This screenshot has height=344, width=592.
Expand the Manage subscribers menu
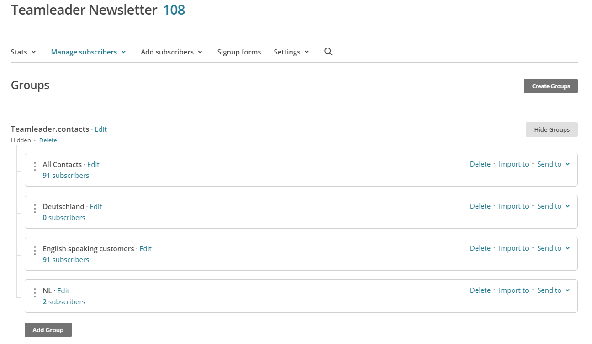(88, 52)
